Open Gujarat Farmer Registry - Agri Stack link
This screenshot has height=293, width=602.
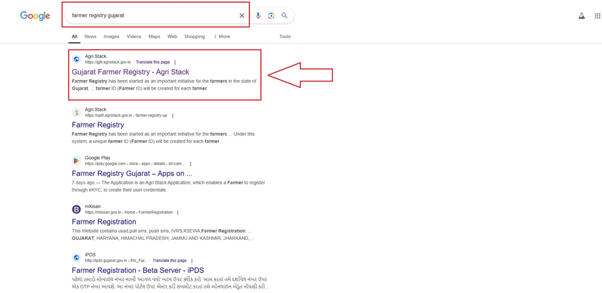(x=131, y=72)
